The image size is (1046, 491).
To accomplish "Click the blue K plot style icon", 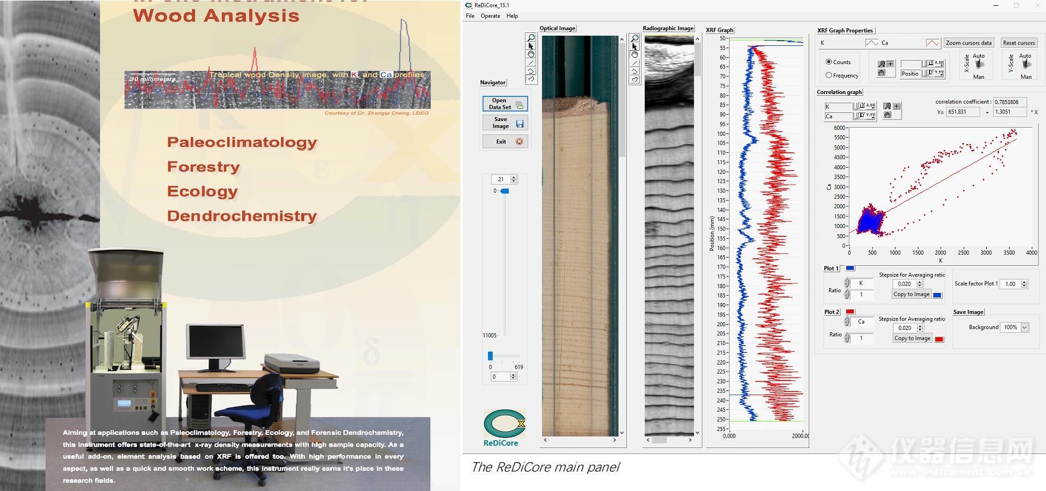I will pos(871,43).
